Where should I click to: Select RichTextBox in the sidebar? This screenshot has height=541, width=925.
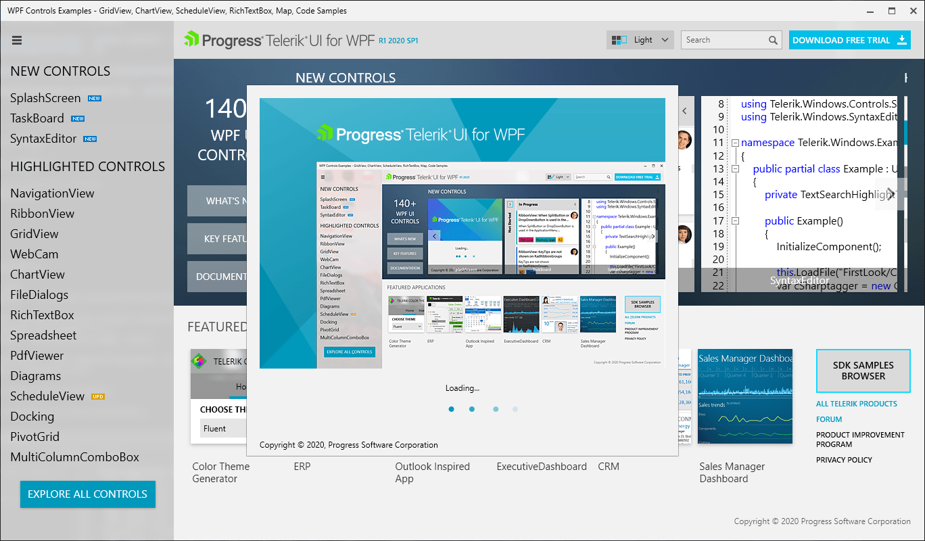tap(42, 315)
